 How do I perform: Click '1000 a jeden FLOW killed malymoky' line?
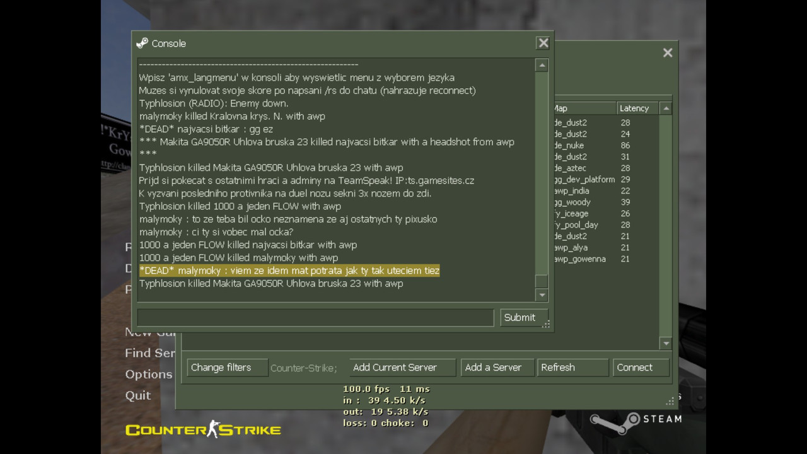pyautogui.click(x=238, y=258)
